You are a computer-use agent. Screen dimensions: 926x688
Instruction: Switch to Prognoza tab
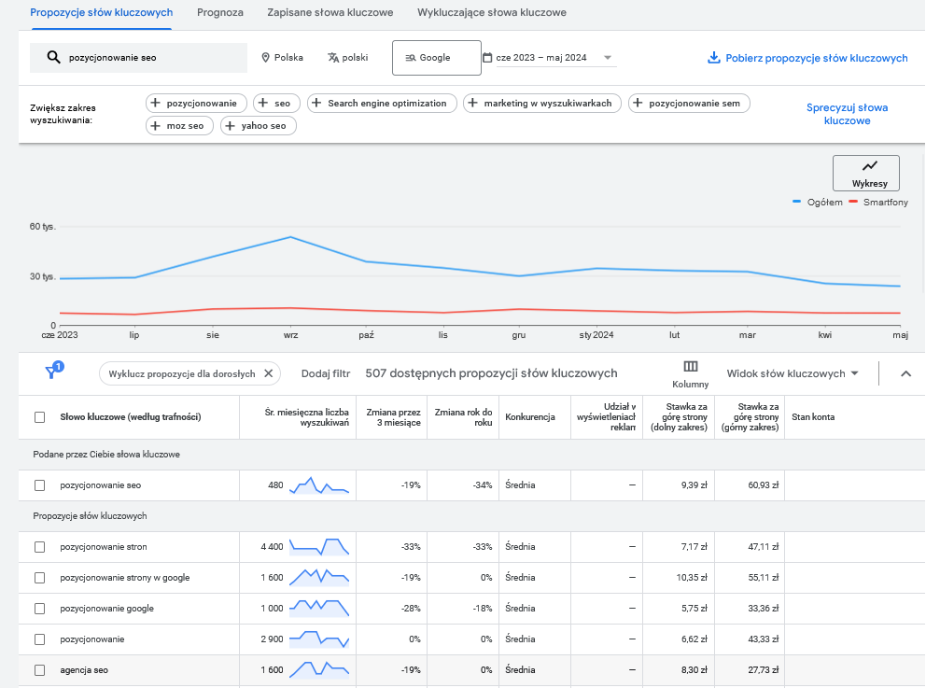pyautogui.click(x=220, y=12)
